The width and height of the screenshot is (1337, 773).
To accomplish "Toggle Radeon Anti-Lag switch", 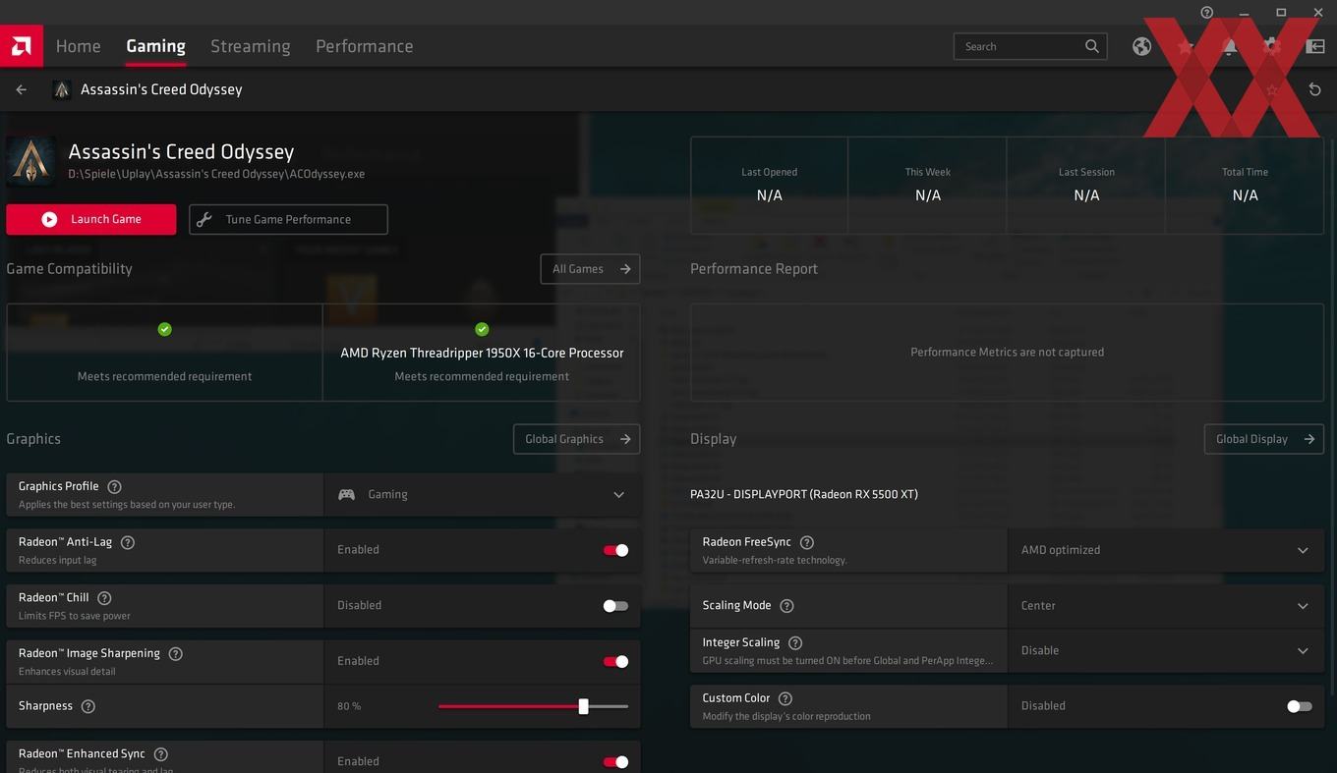I will coord(615,550).
